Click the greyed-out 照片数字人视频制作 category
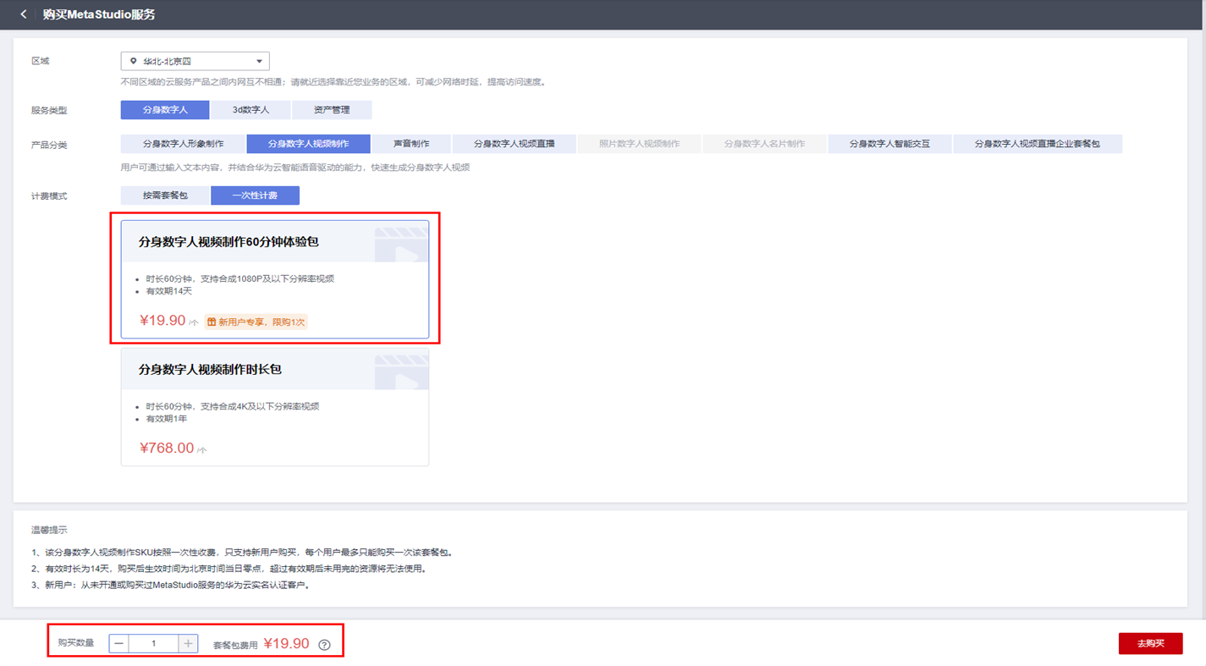1206x666 pixels. (639, 144)
